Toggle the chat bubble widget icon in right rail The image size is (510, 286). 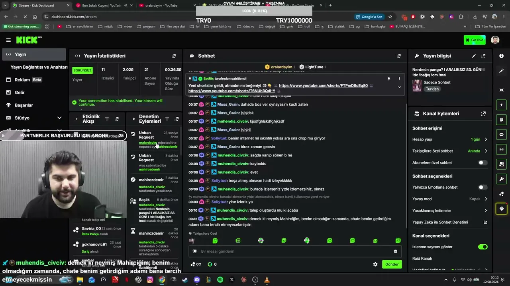tap(501, 135)
